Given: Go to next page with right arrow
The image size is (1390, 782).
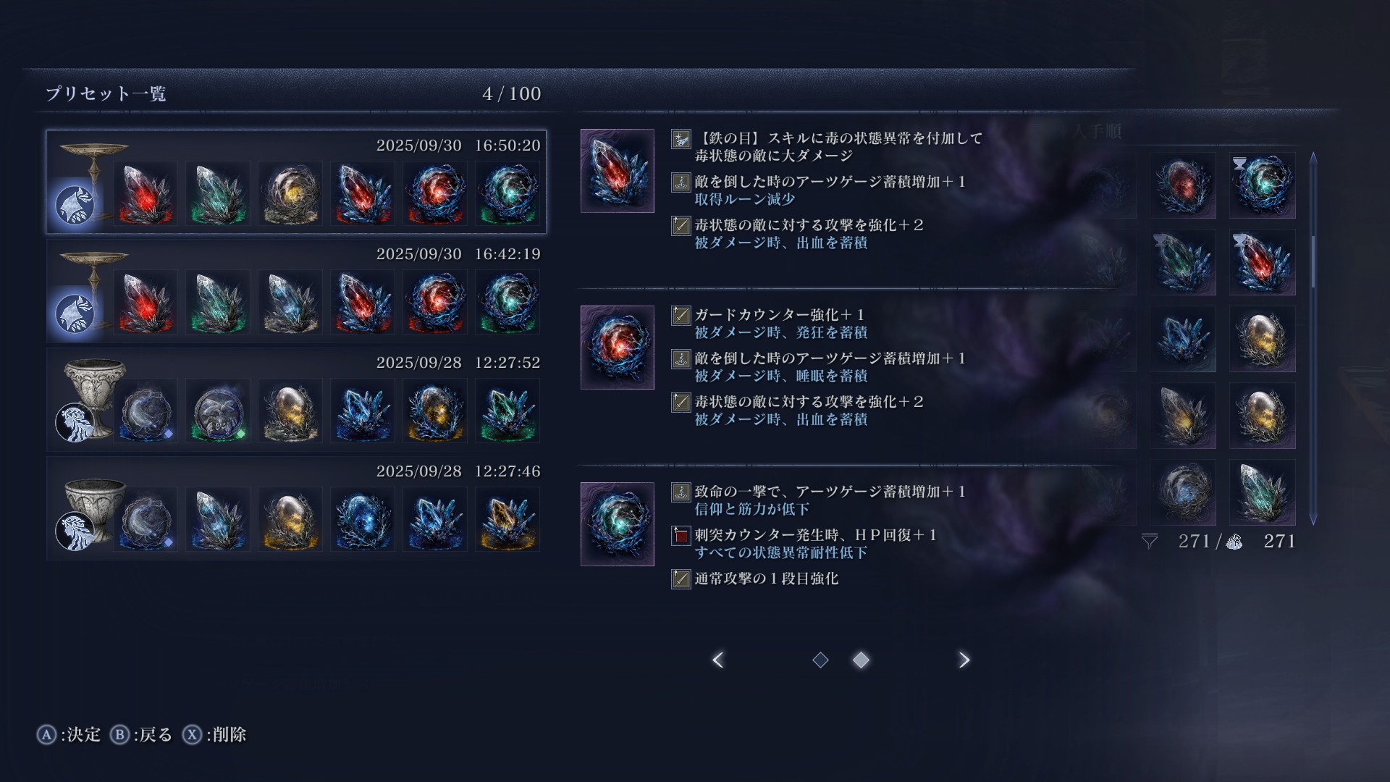Looking at the screenshot, I should click(x=964, y=660).
